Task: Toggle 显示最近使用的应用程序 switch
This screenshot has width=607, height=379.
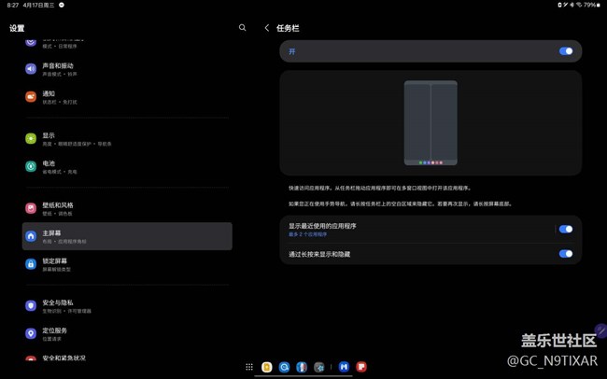Action: pyautogui.click(x=565, y=229)
